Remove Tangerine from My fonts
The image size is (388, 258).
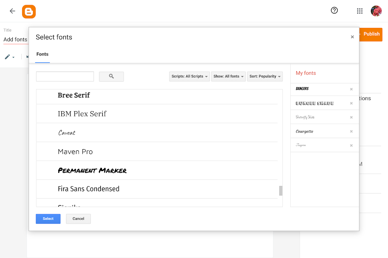click(351, 146)
